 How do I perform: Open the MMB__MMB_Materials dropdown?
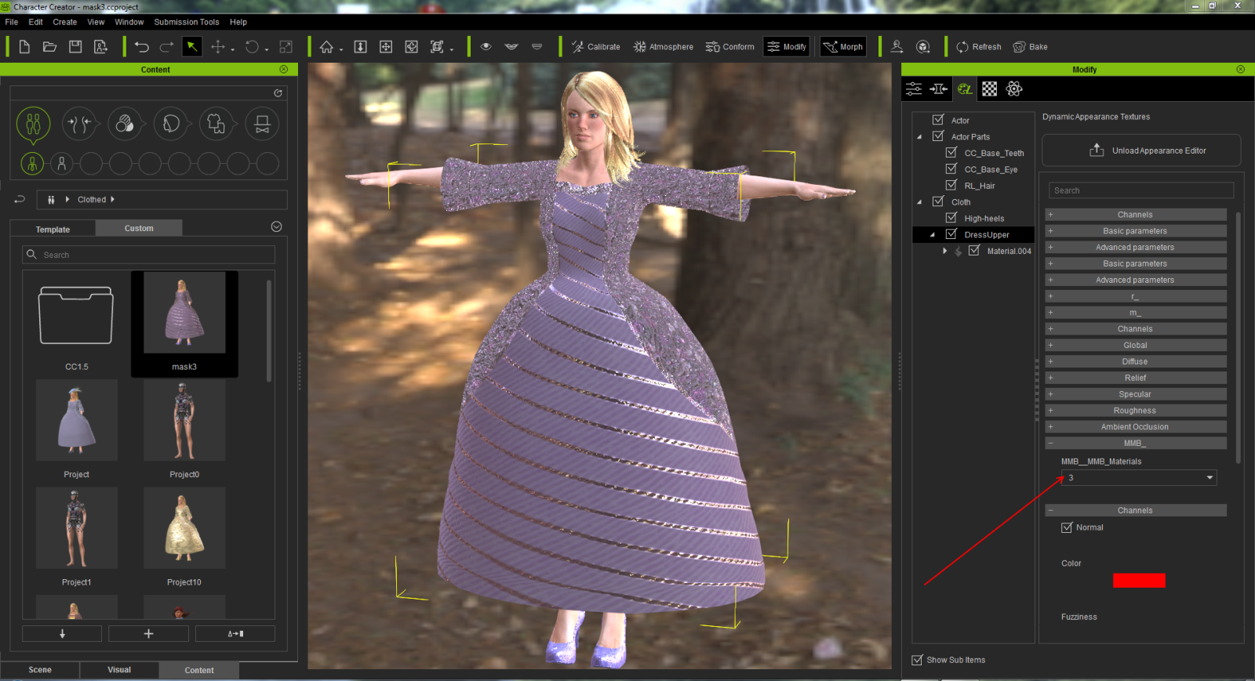tap(1138, 477)
